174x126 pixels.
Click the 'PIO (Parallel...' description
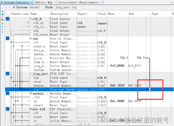pos(63,109)
